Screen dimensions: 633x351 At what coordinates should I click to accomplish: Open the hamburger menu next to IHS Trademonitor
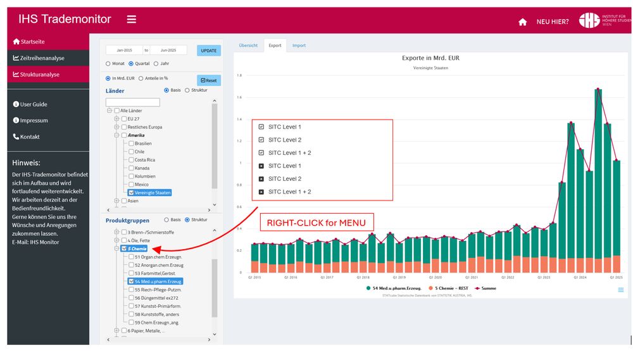coord(131,19)
